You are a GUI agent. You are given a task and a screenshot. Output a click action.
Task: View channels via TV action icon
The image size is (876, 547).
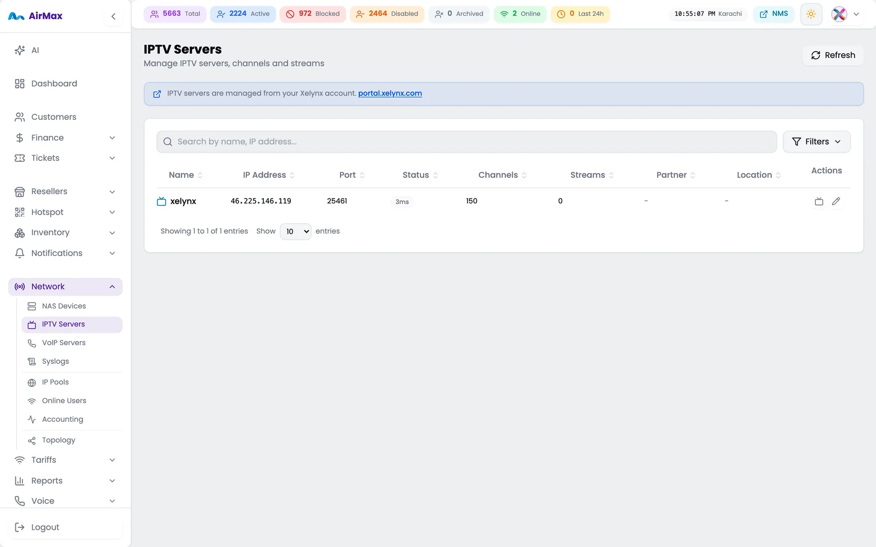point(819,201)
